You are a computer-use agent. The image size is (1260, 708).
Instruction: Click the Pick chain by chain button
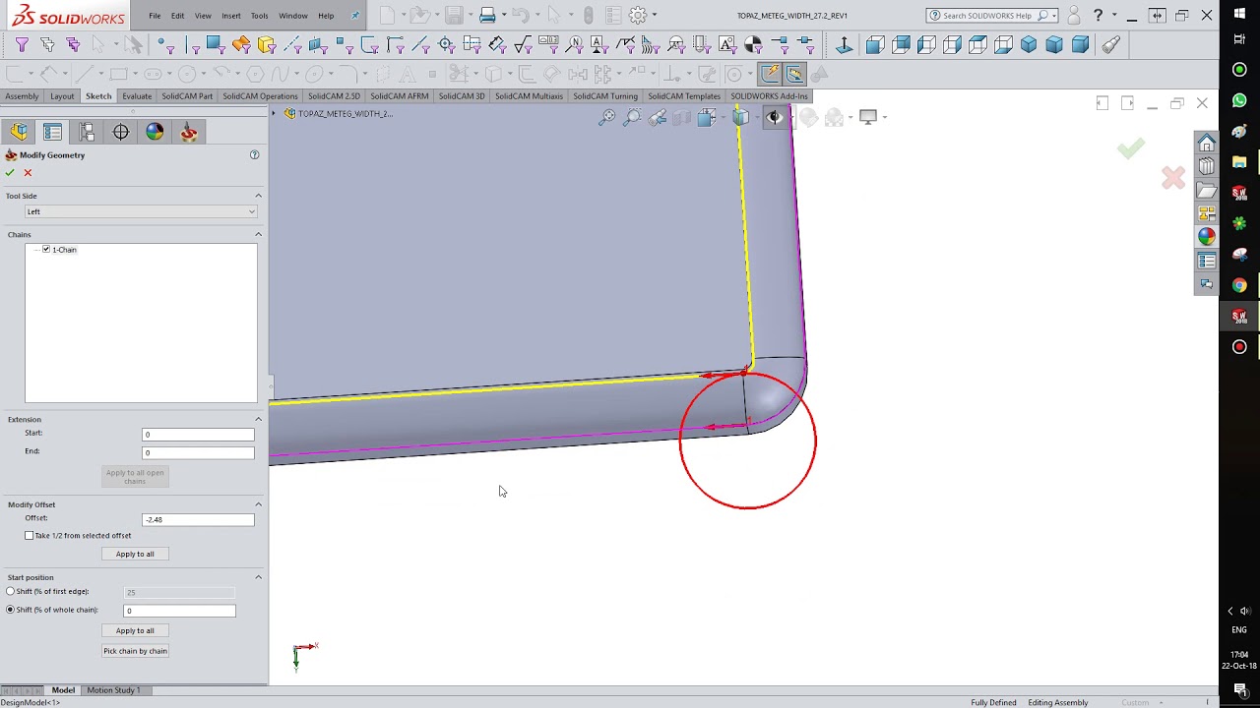(135, 651)
